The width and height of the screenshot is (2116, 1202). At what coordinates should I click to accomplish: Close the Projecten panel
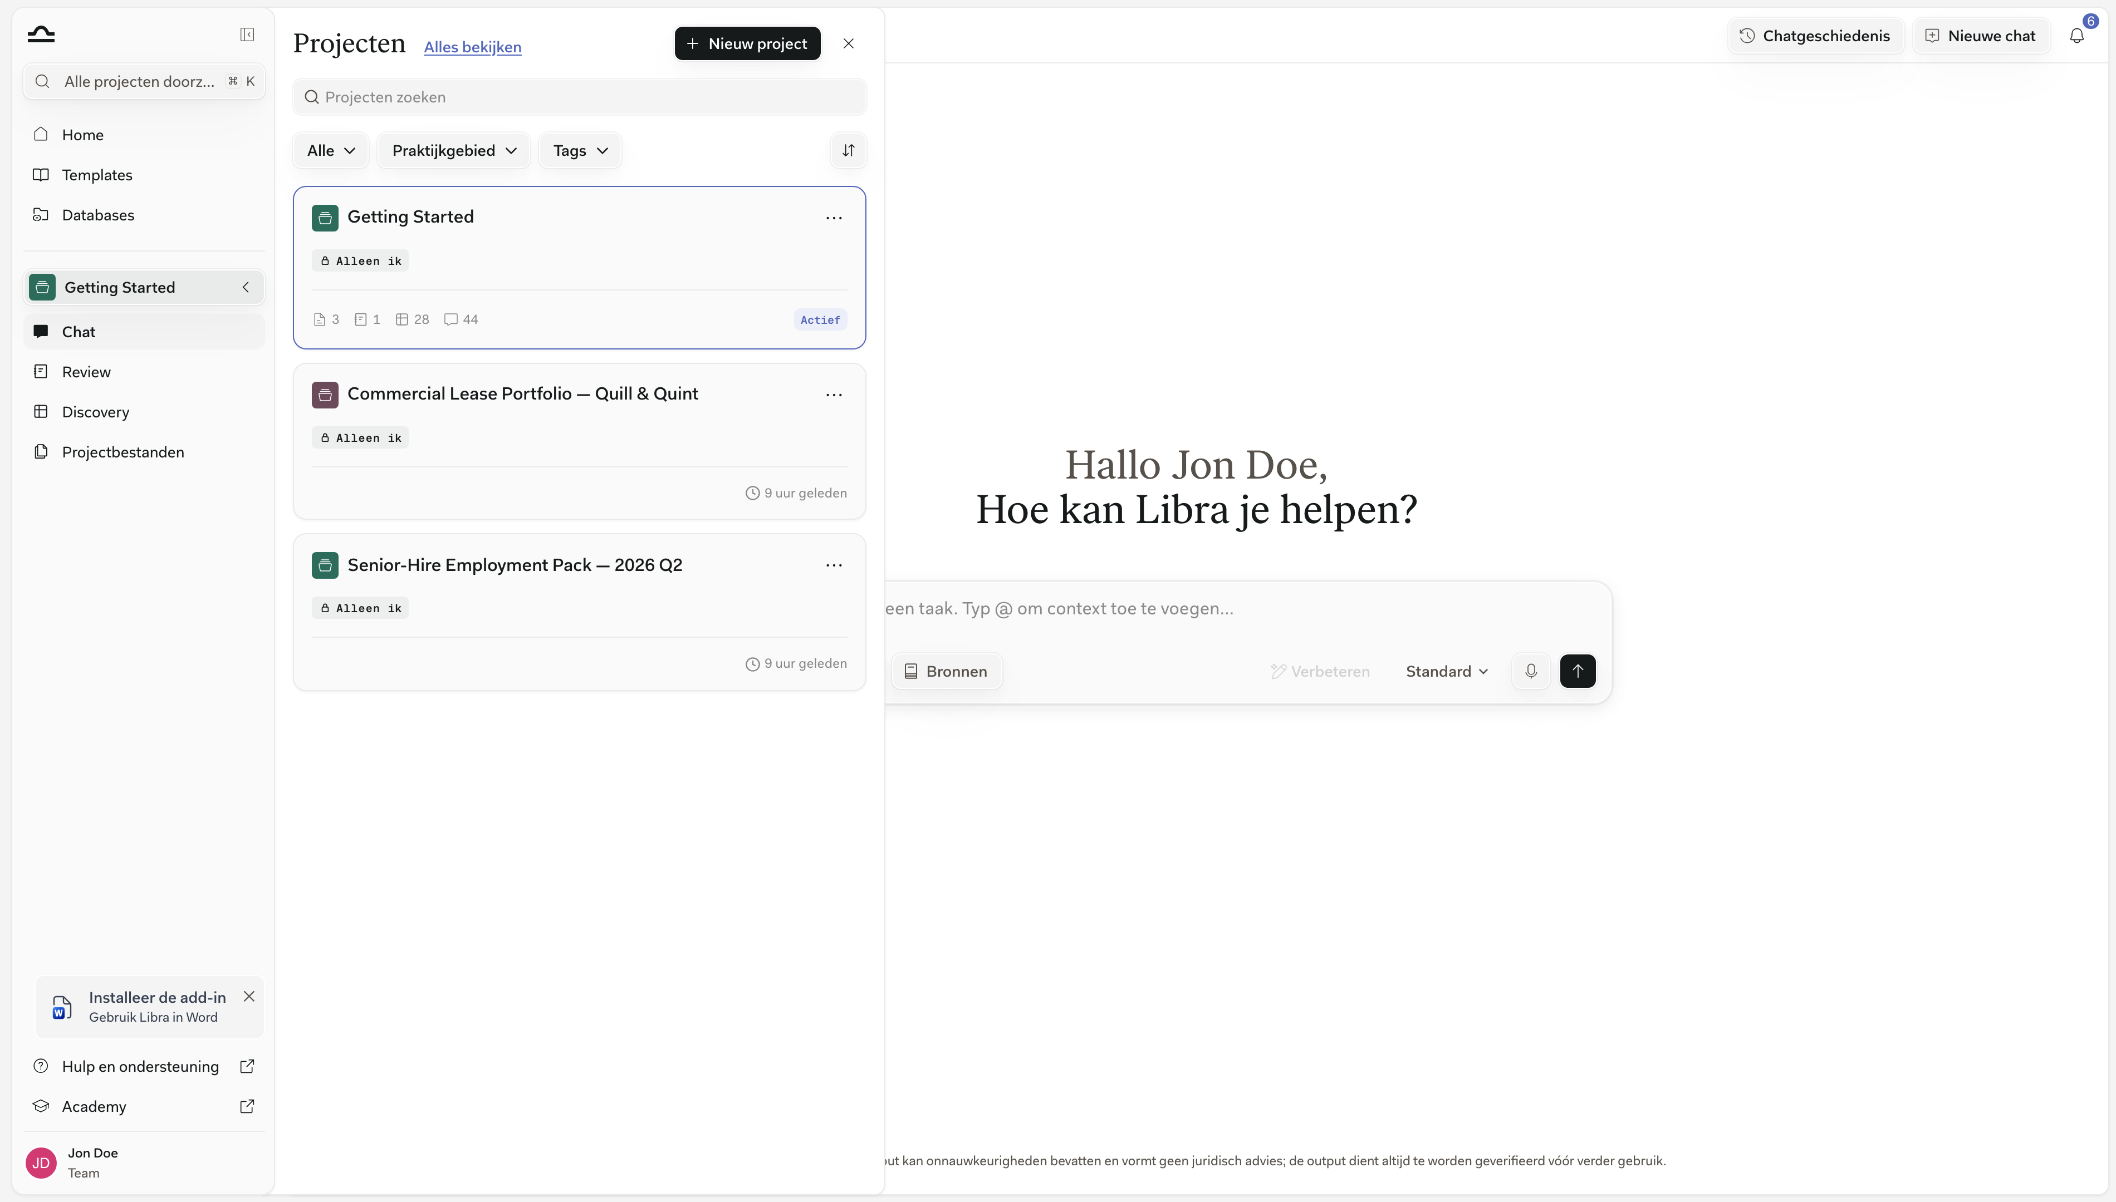[848, 44]
